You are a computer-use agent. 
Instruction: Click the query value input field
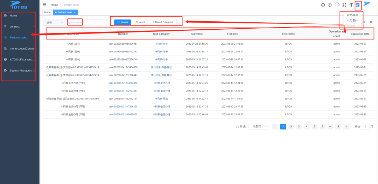pos(87,22)
